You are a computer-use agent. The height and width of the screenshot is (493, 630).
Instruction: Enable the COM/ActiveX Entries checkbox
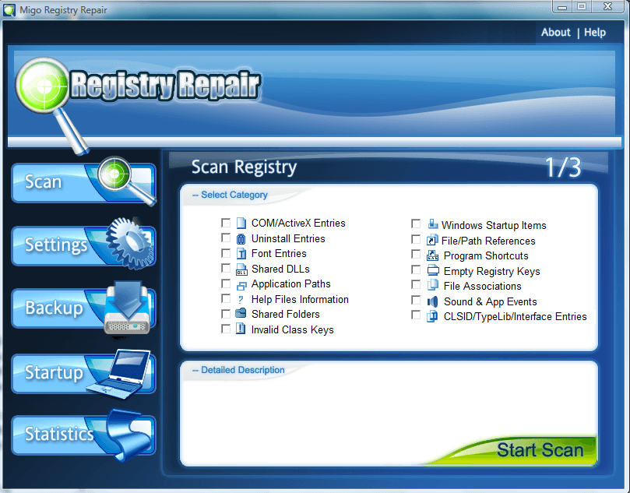point(226,223)
